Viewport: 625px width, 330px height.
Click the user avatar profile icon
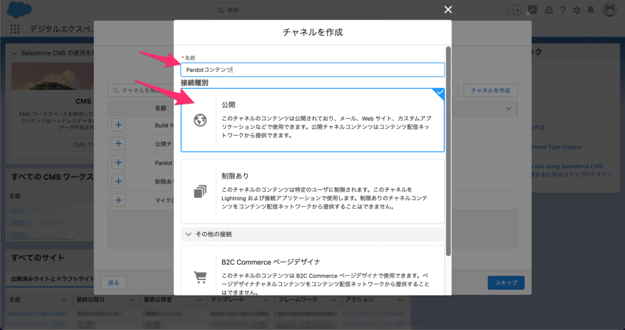(609, 10)
